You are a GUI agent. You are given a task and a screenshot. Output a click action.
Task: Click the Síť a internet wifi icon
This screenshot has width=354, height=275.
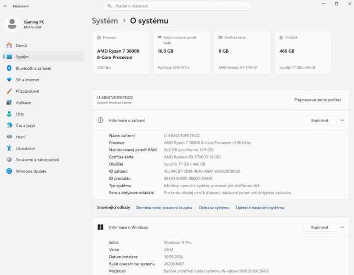coord(9,80)
